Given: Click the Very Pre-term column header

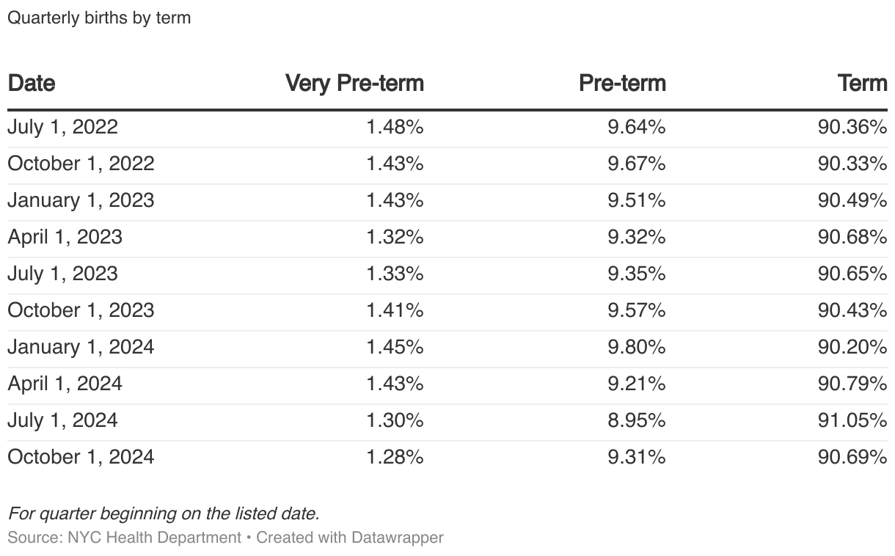Looking at the screenshot, I should click(x=354, y=83).
